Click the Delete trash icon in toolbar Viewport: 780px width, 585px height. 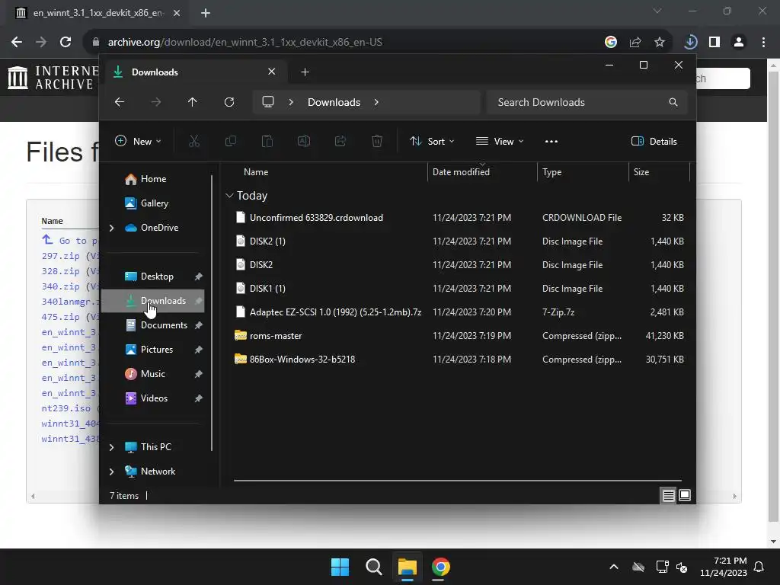[377, 141]
